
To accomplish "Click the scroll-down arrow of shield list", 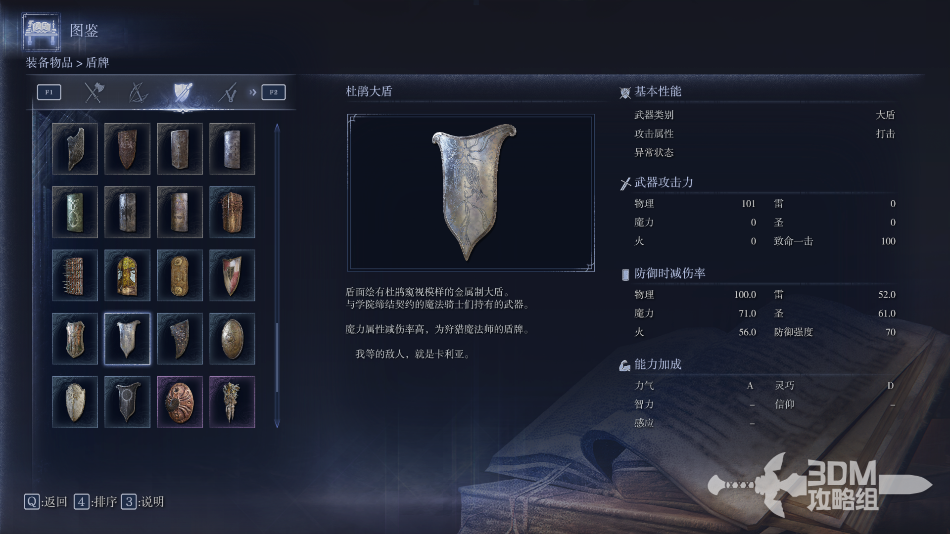I will click(x=277, y=423).
